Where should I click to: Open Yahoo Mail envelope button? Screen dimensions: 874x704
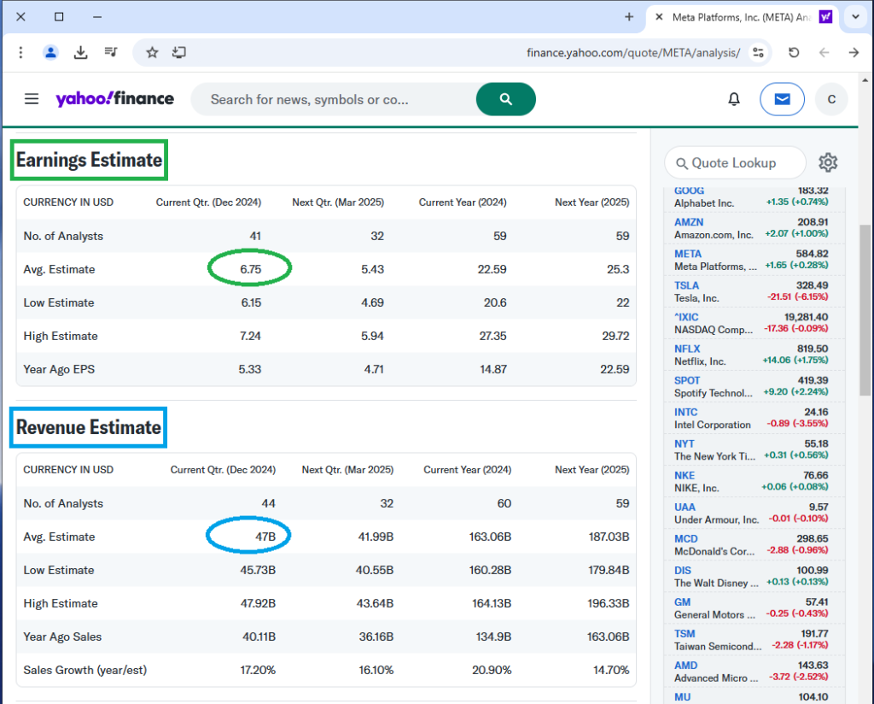782,99
